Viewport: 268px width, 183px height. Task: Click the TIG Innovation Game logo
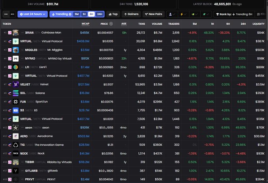[15, 145]
